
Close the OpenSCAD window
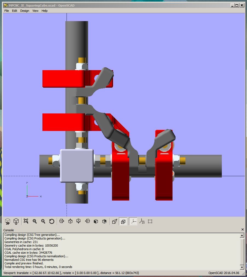pyautogui.click(x=242, y=5)
